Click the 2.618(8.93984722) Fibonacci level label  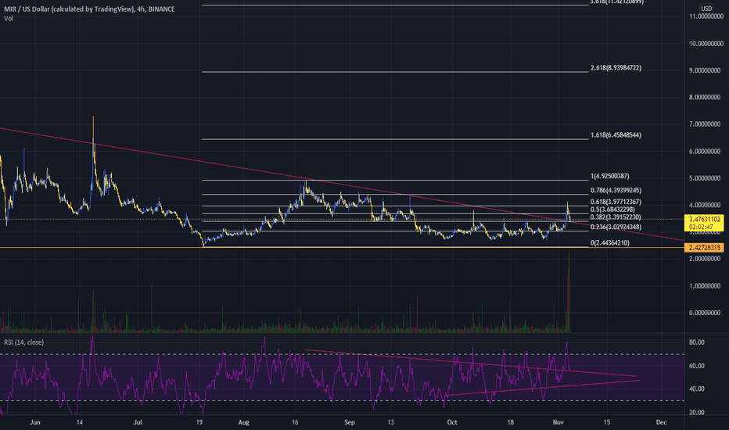(x=616, y=68)
